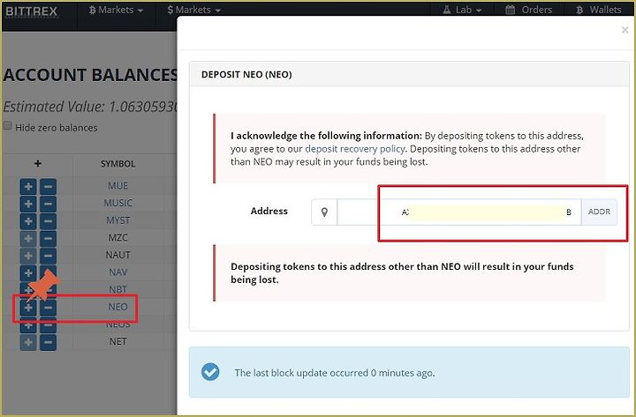Image resolution: width=636 pixels, height=417 pixels.
Task: Open the deposit recovery policy link
Action: tap(355, 149)
